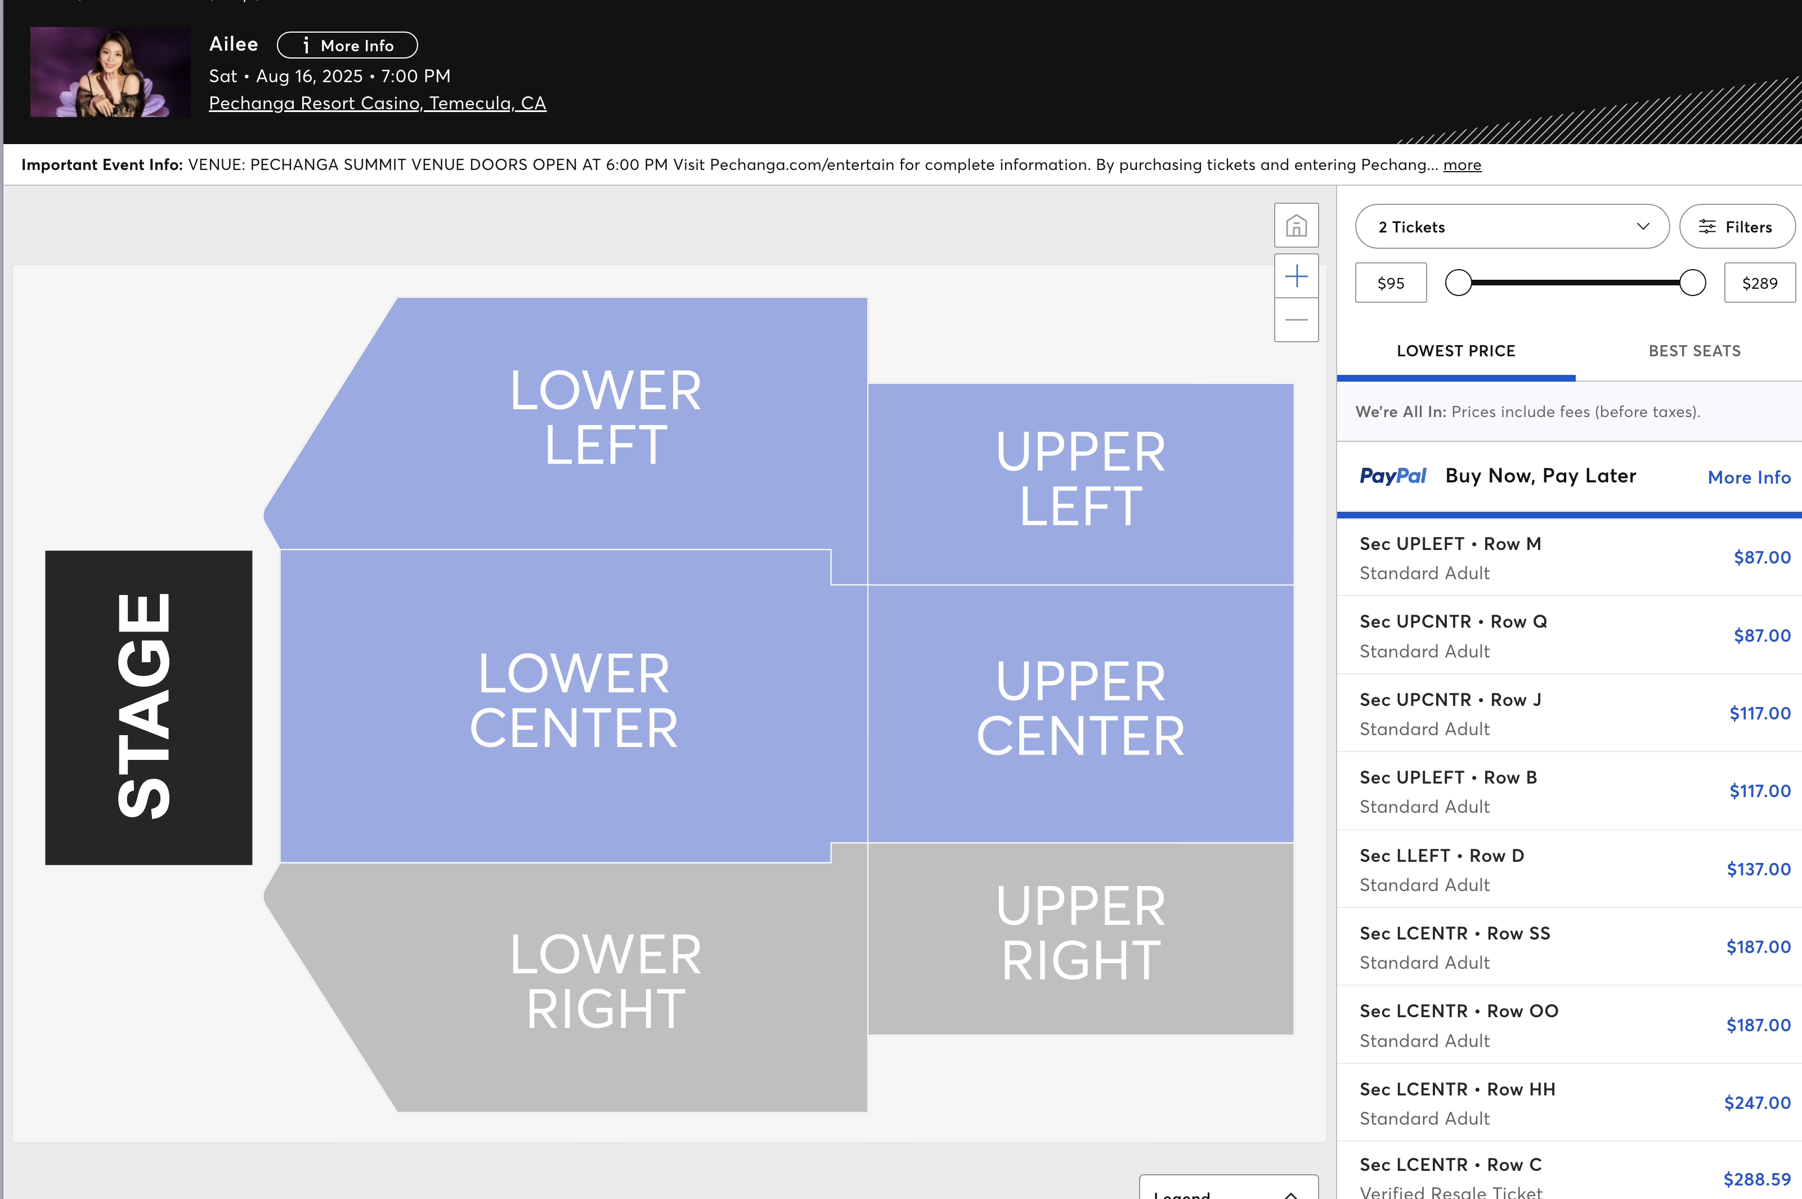Click the $95 minimum price field
1802x1199 pixels.
pyautogui.click(x=1390, y=283)
